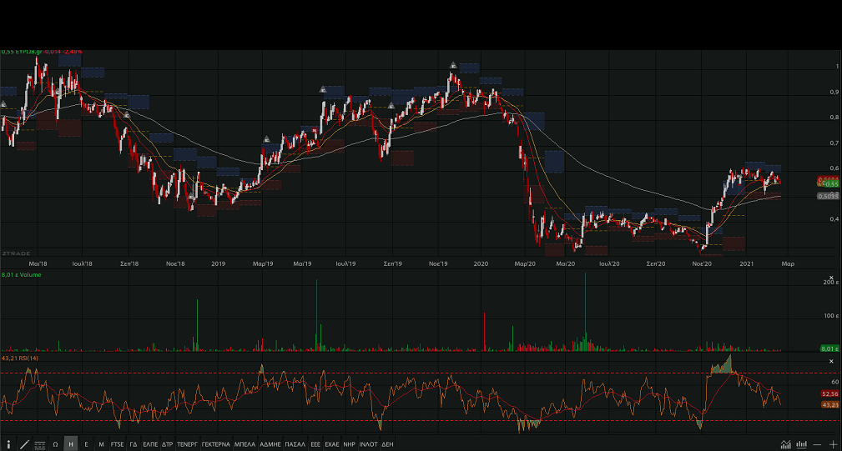Close the RSI(14) indicator panel

coord(831,361)
